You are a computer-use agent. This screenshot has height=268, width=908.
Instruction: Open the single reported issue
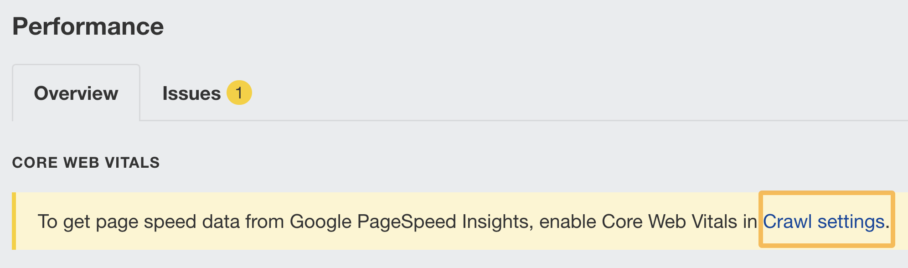click(205, 93)
